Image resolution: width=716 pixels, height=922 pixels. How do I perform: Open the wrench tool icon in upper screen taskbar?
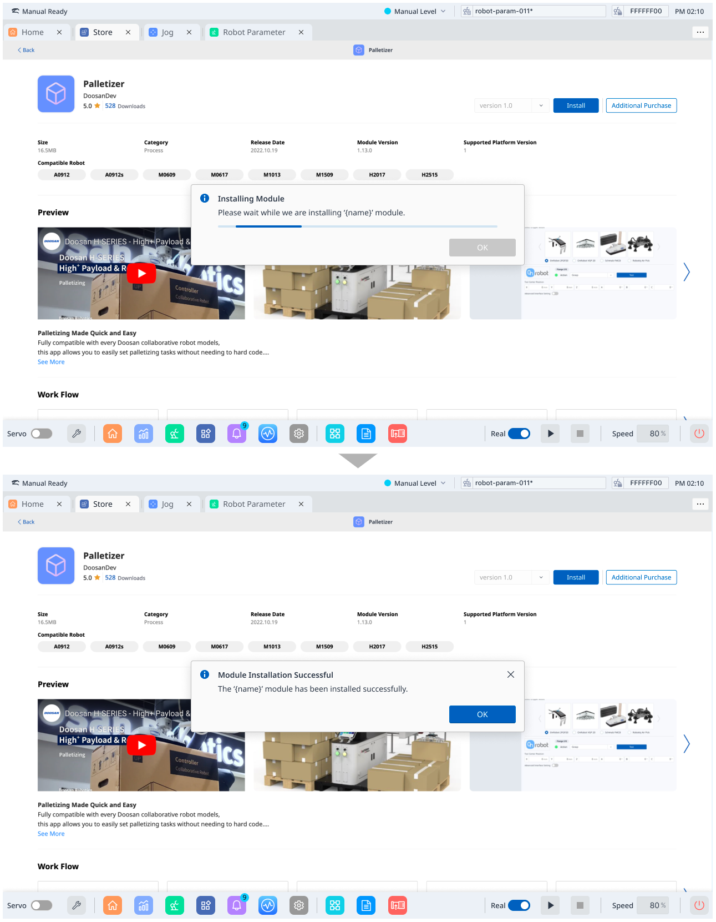77,434
